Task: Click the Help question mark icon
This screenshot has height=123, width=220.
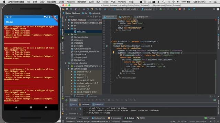Action: (194, 9)
